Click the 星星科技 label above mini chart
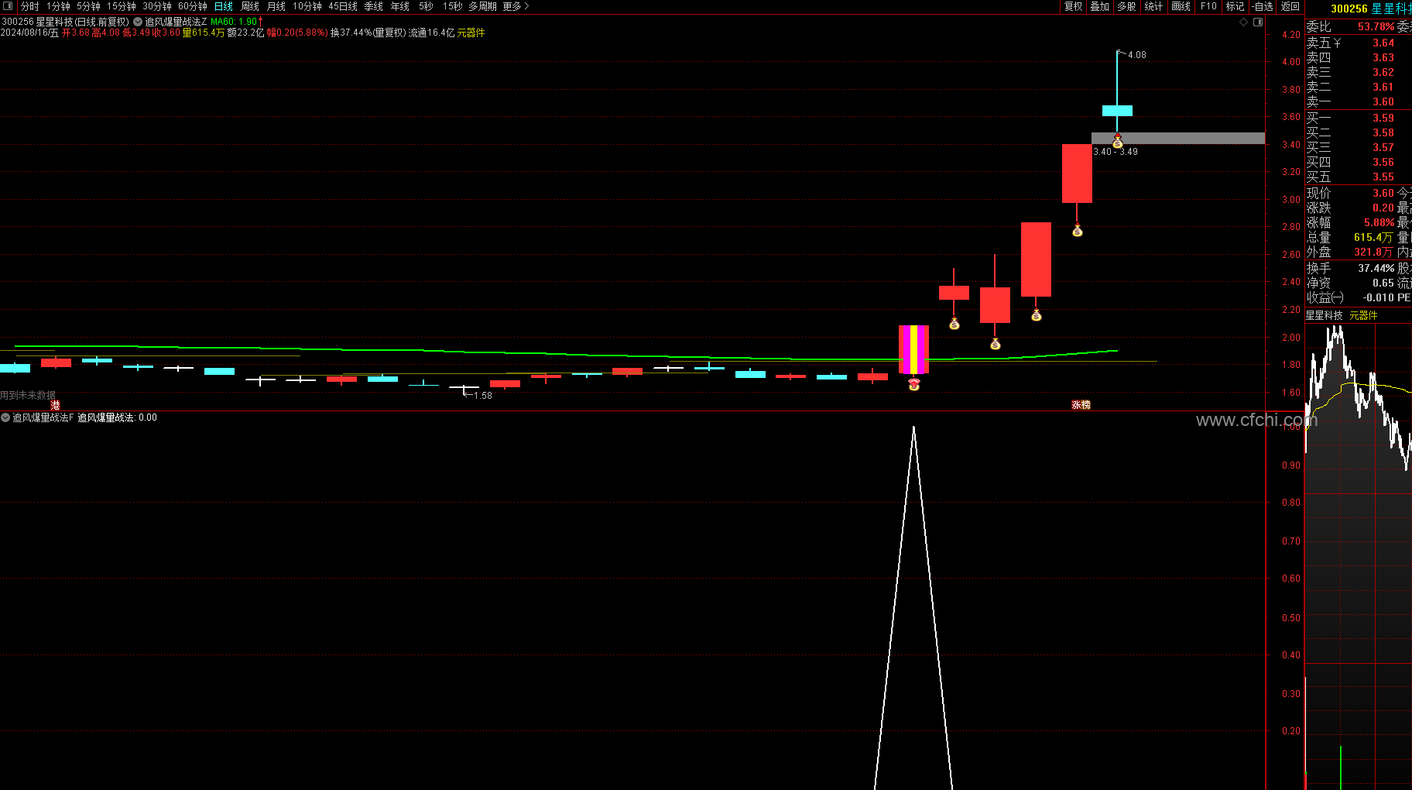This screenshot has width=1412, height=790. pyautogui.click(x=1325, y=315)
